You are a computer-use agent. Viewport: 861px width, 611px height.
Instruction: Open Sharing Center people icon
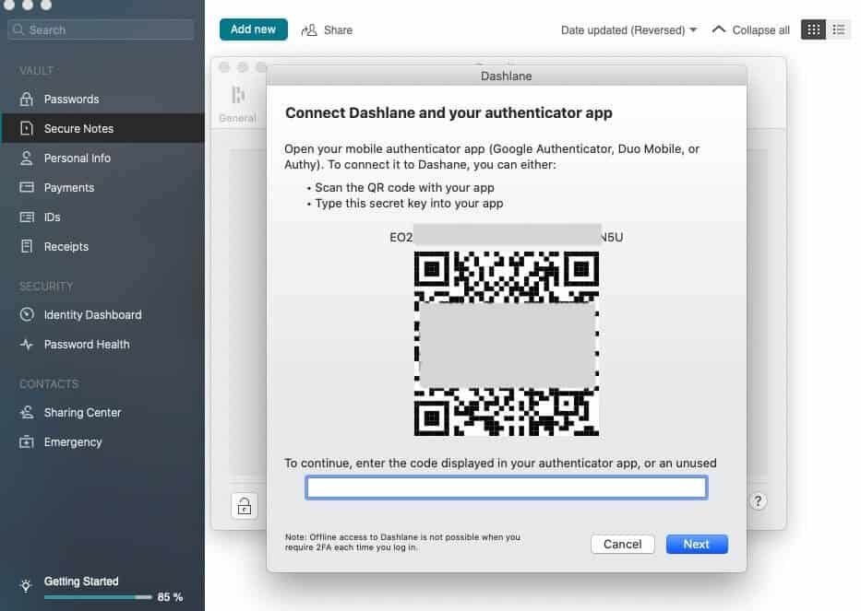27,413
